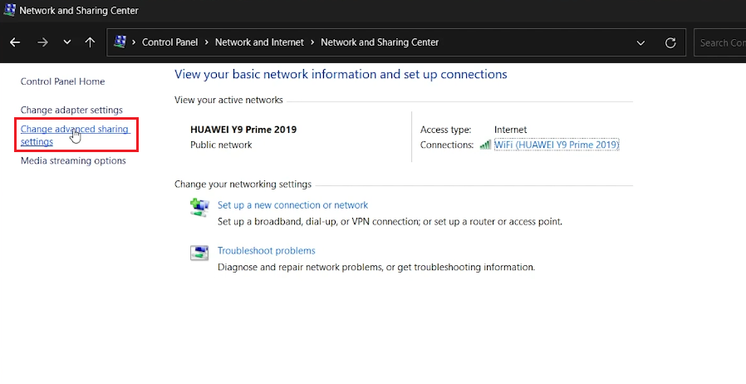This screenshot has width=746, height=384.
Task: Click the WiFi signal strength icon
Action: pos(485,145)
